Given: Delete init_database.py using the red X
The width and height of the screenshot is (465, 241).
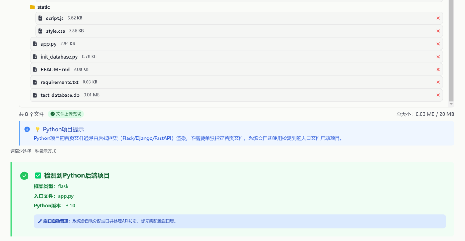Looking at the screenshot, I should coord(438,57).
